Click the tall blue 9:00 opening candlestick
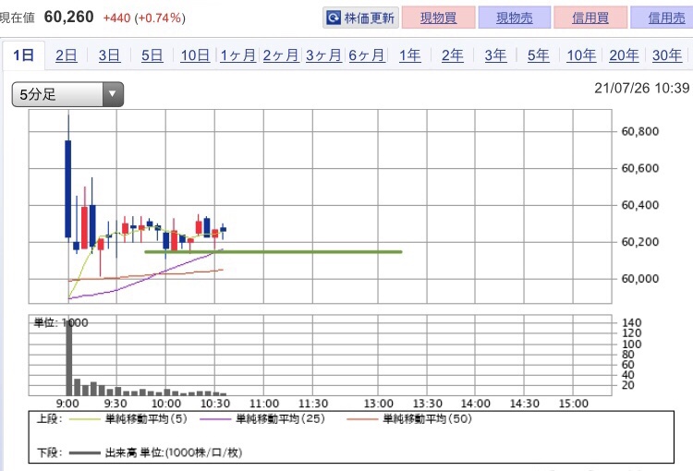693x471 pixels. click(68, 189)
